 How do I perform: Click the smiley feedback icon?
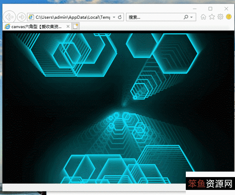pyautogui.click(x=228, y=17)
